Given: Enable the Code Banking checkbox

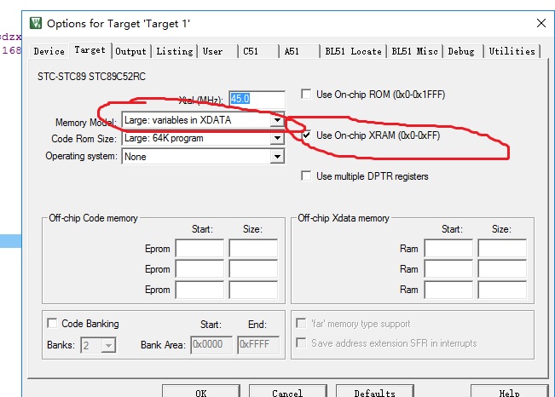Looking at the screenshot, I should point(52,323).
